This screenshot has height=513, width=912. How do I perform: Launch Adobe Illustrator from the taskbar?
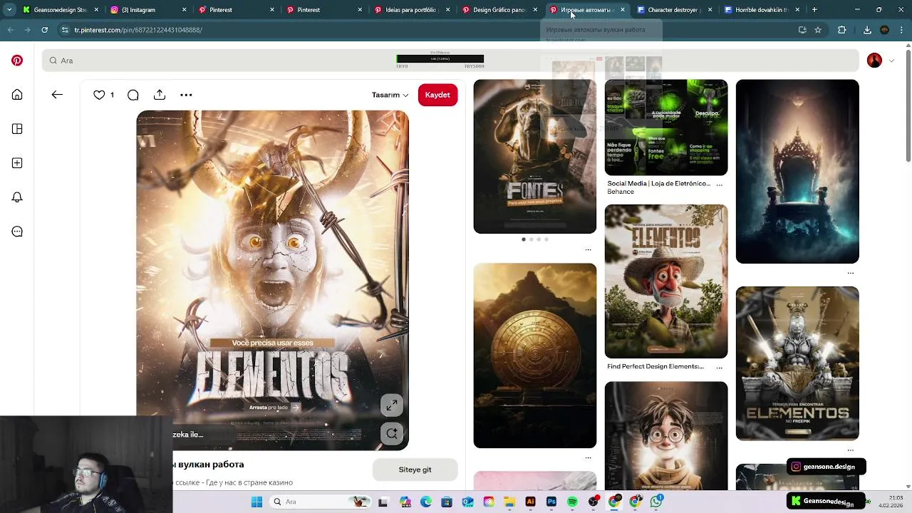coord(530,502)
